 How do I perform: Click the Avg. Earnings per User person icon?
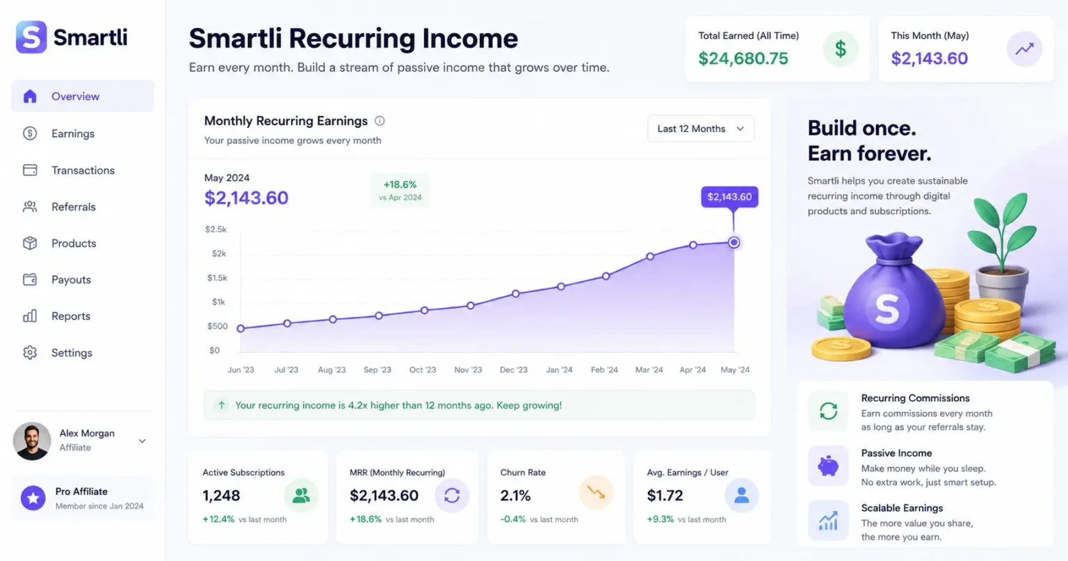click(x=741, y=496)
